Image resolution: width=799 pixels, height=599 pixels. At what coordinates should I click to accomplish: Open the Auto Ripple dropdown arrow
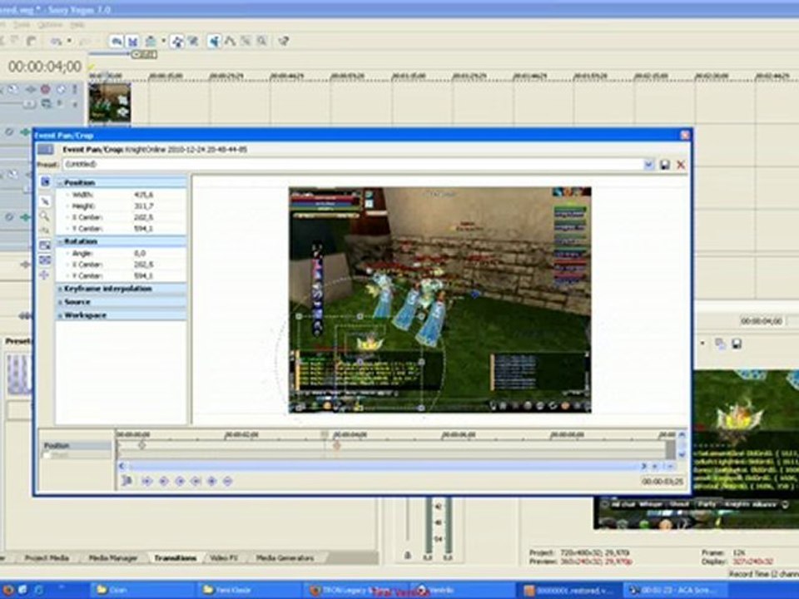164,42
